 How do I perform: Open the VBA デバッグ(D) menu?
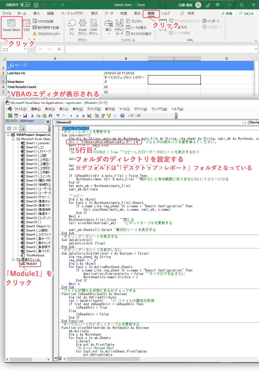(x=94, y=109)
